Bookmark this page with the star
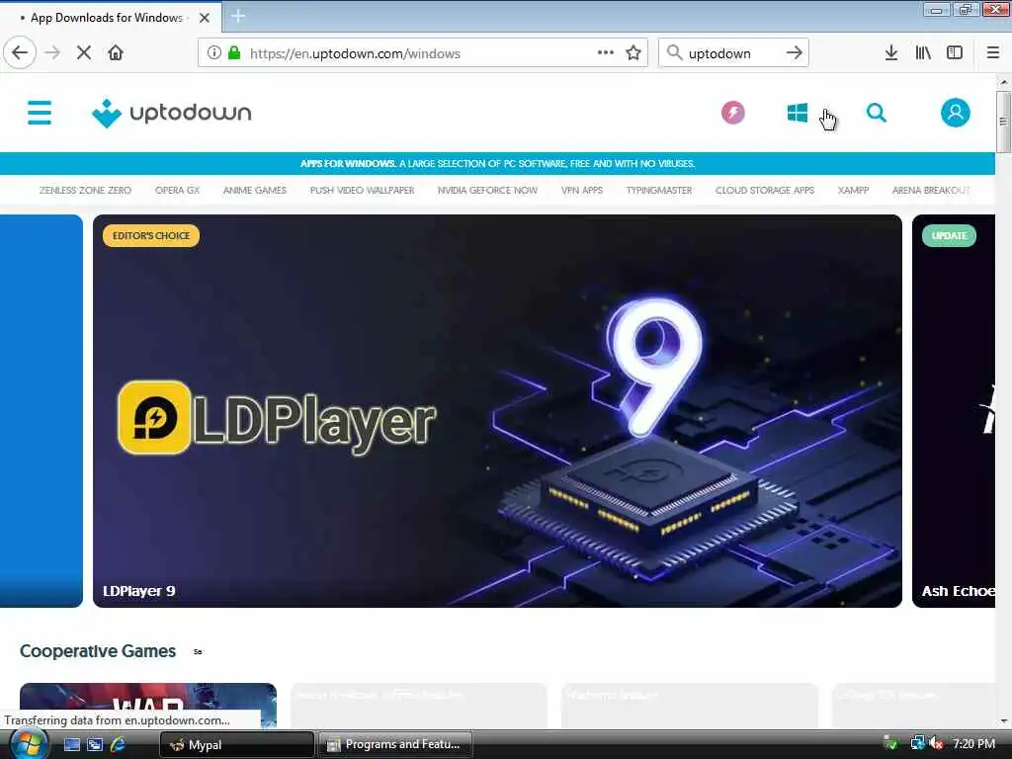1012x759 pixels. (x=633, y=53)
